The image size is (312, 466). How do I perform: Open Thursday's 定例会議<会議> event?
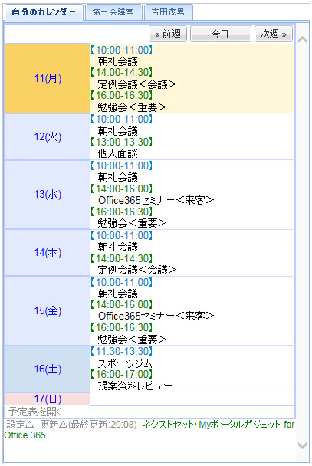(137, 270)
